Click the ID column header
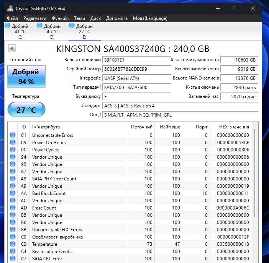 click(x=23, y=127)
